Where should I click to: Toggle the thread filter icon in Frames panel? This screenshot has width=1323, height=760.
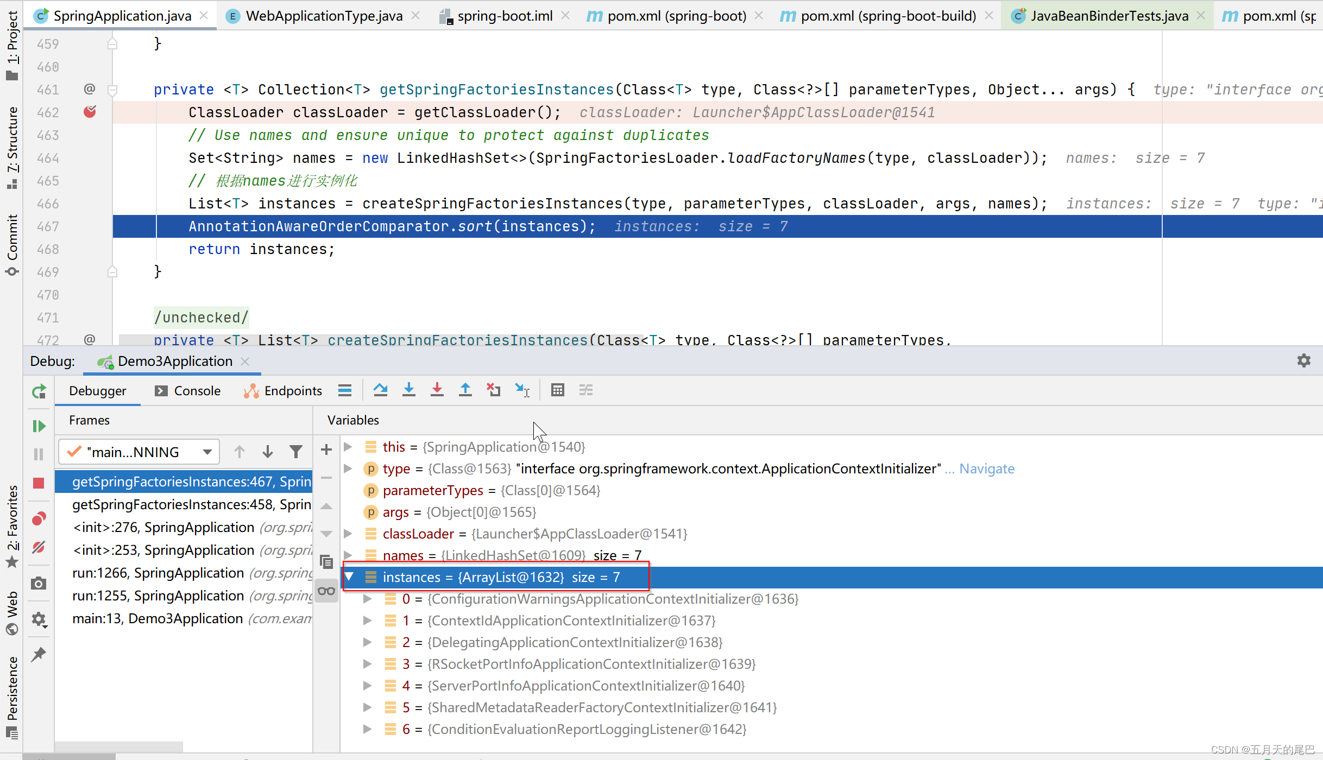point(295,451)
